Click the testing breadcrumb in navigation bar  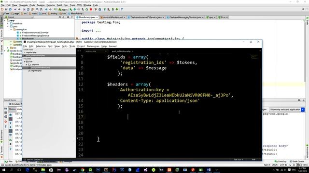click(53, 13)
